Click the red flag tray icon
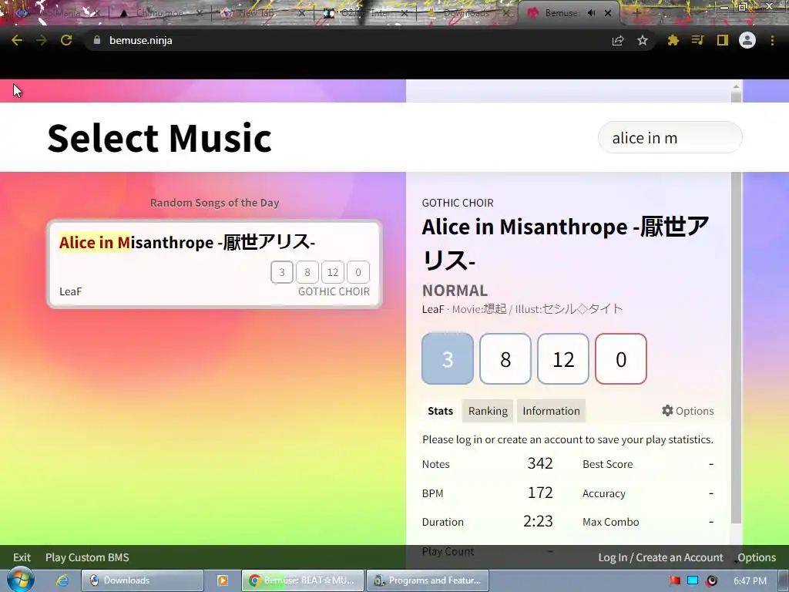This screenshot has height=592, width=789. point(674,581)
